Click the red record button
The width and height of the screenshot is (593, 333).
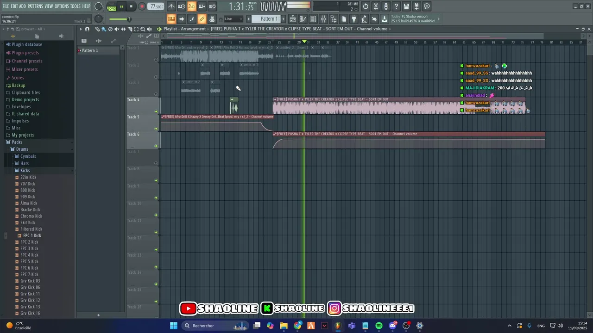tap(142, 6)
